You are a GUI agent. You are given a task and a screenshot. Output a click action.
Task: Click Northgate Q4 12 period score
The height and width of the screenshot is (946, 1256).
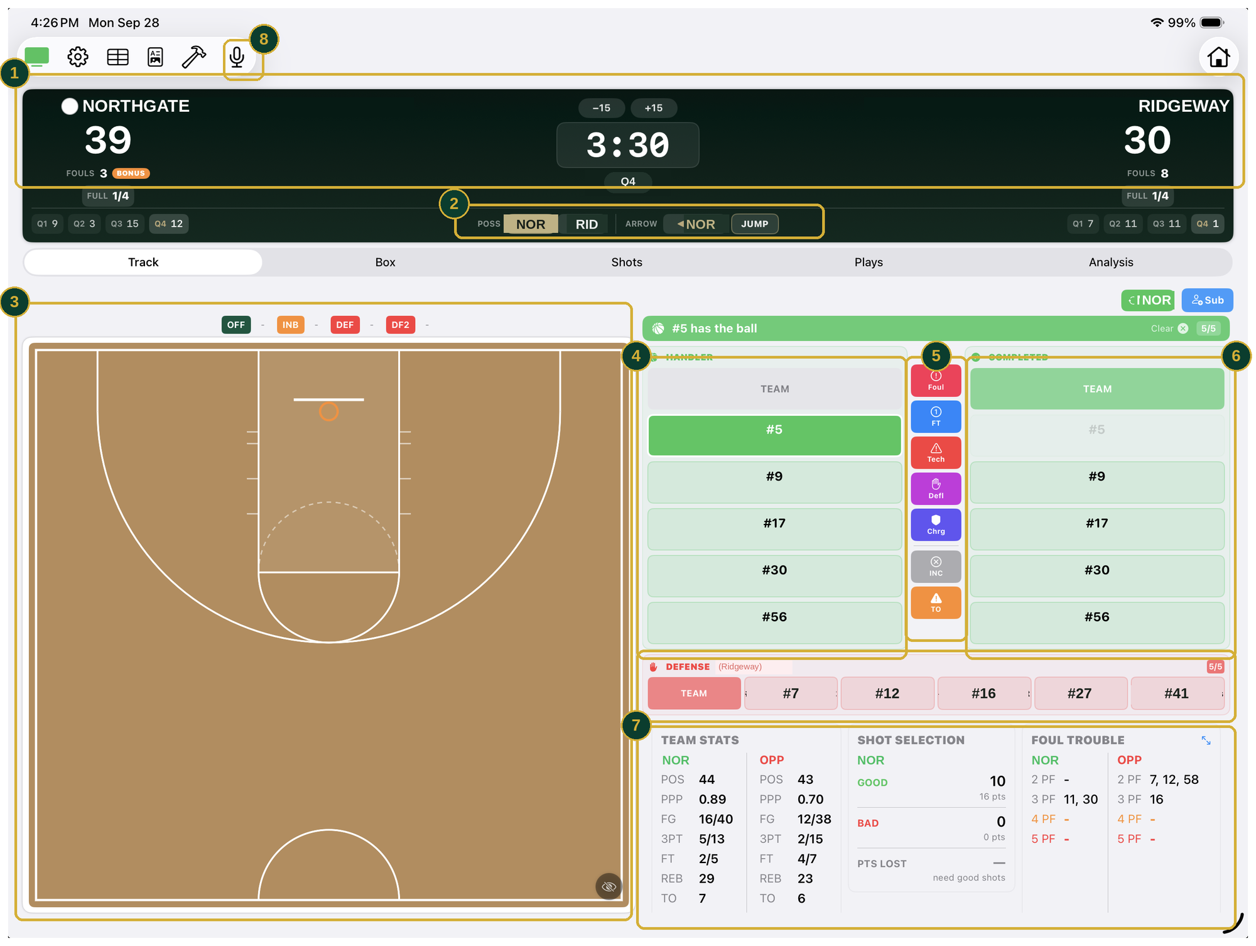click(x=169, y=224)
